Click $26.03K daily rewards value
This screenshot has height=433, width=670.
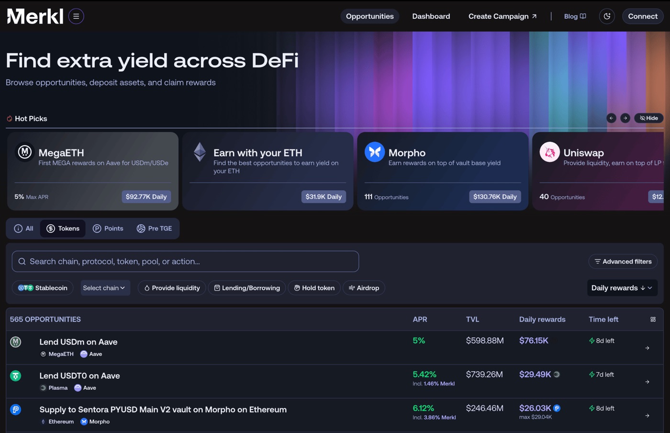pyautogui.click(x=535, y=408)
